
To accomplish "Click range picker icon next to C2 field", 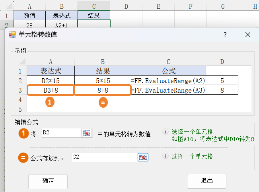I will (143, 157).
